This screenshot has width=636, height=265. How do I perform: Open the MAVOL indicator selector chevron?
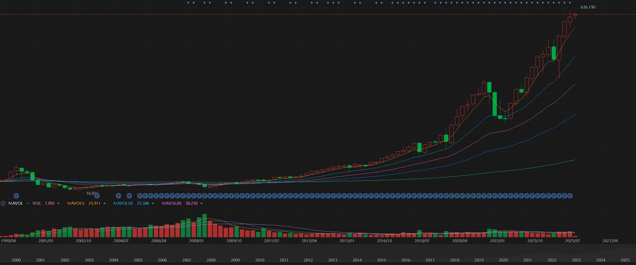coord(28,203)
